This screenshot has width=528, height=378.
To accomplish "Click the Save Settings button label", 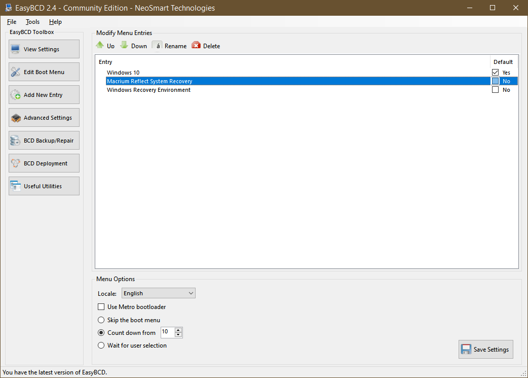I will [x=491, y=350].
